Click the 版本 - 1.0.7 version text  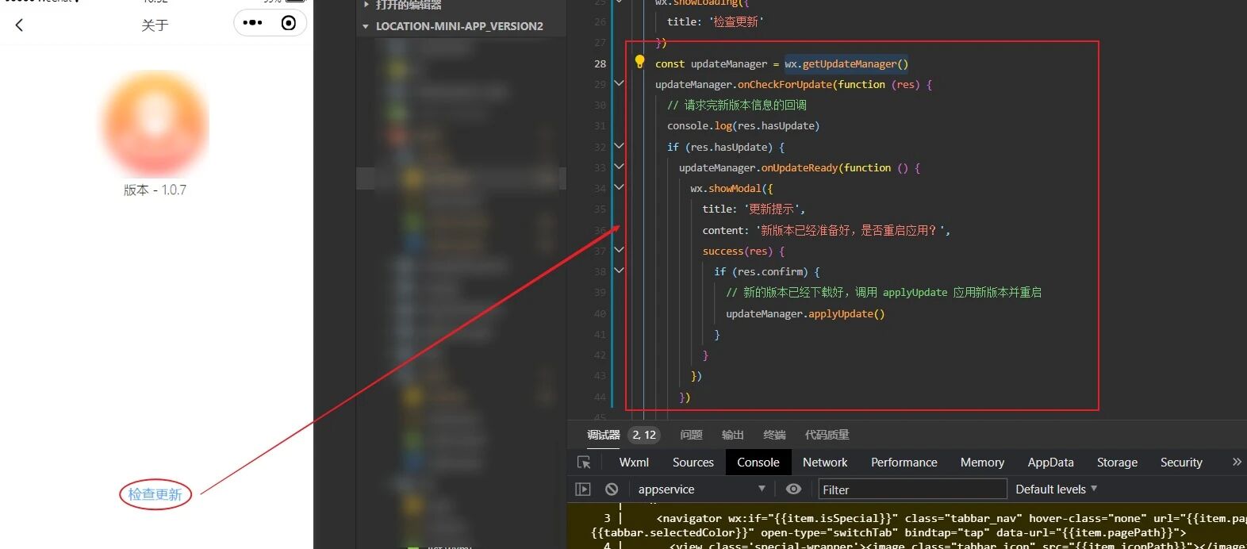[x=155, y=190]
